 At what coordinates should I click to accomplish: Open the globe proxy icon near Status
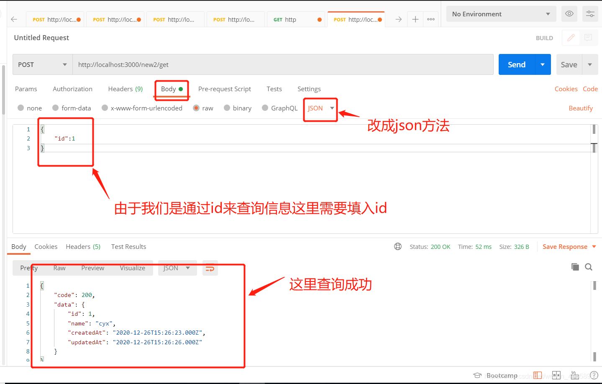(397, 246)
